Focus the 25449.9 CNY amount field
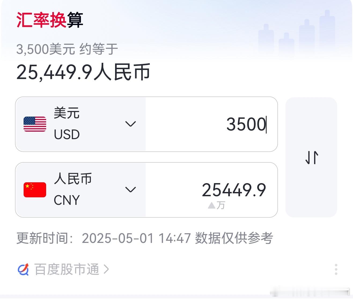Screen dimensions: 353x300 pyautogui.click(x=211, y=190)
